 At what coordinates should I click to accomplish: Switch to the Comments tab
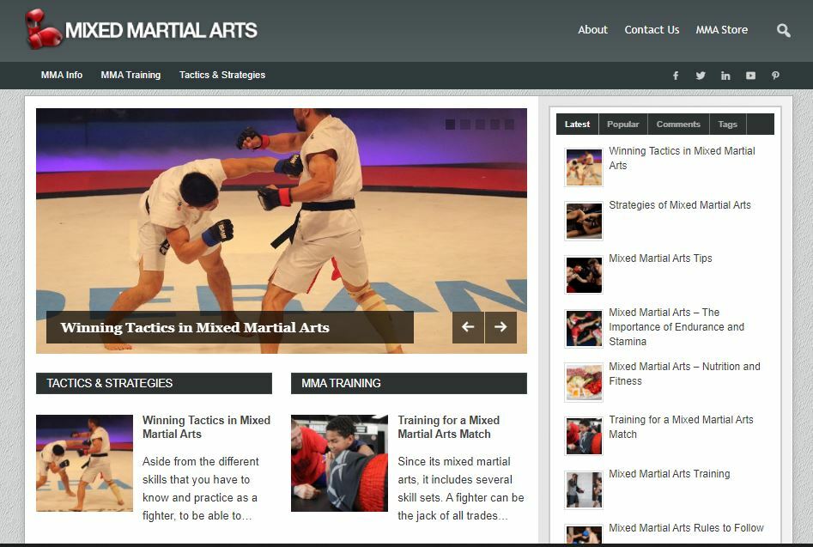(x=678, y=125)
